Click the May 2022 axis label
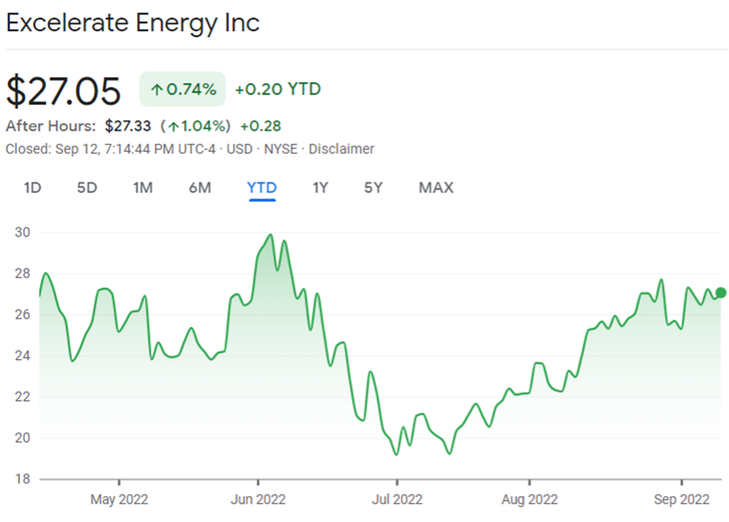Image resolution: width=729 pixels, height=522 pixels. (119, 500)
